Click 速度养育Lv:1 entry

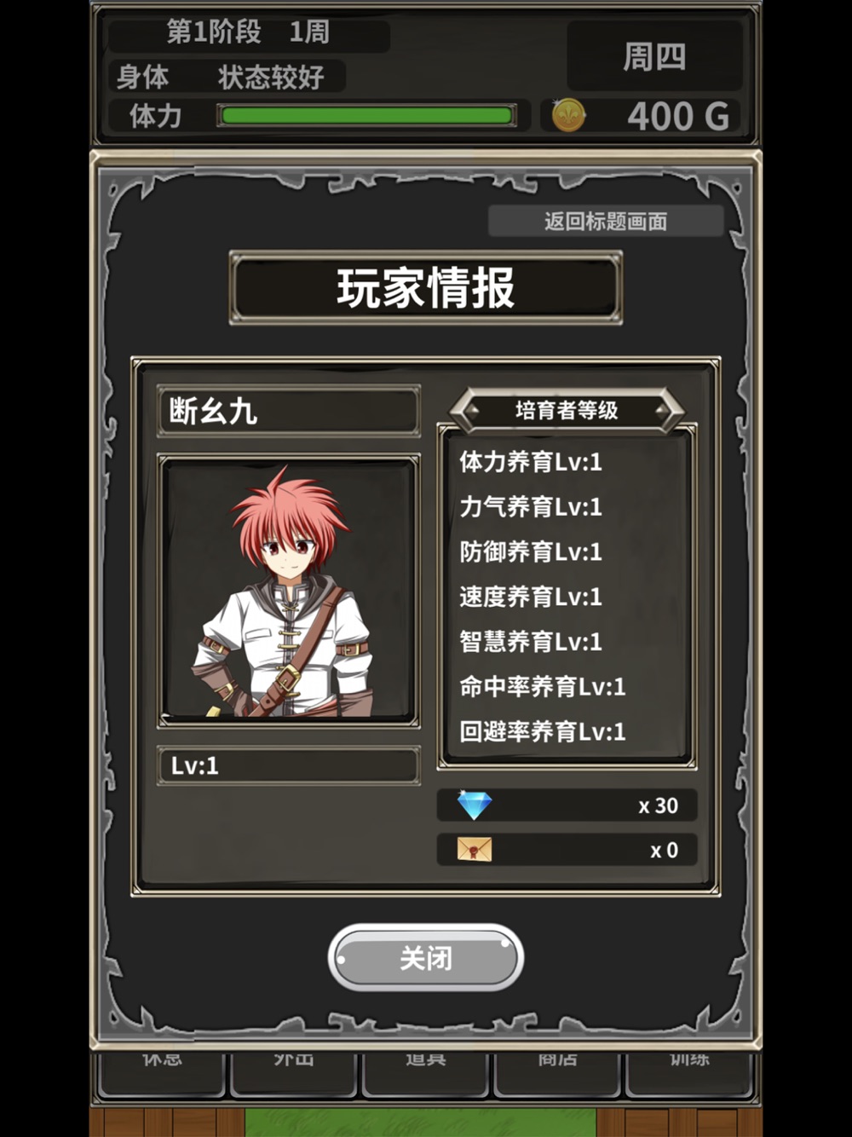(x=531, y=597)
